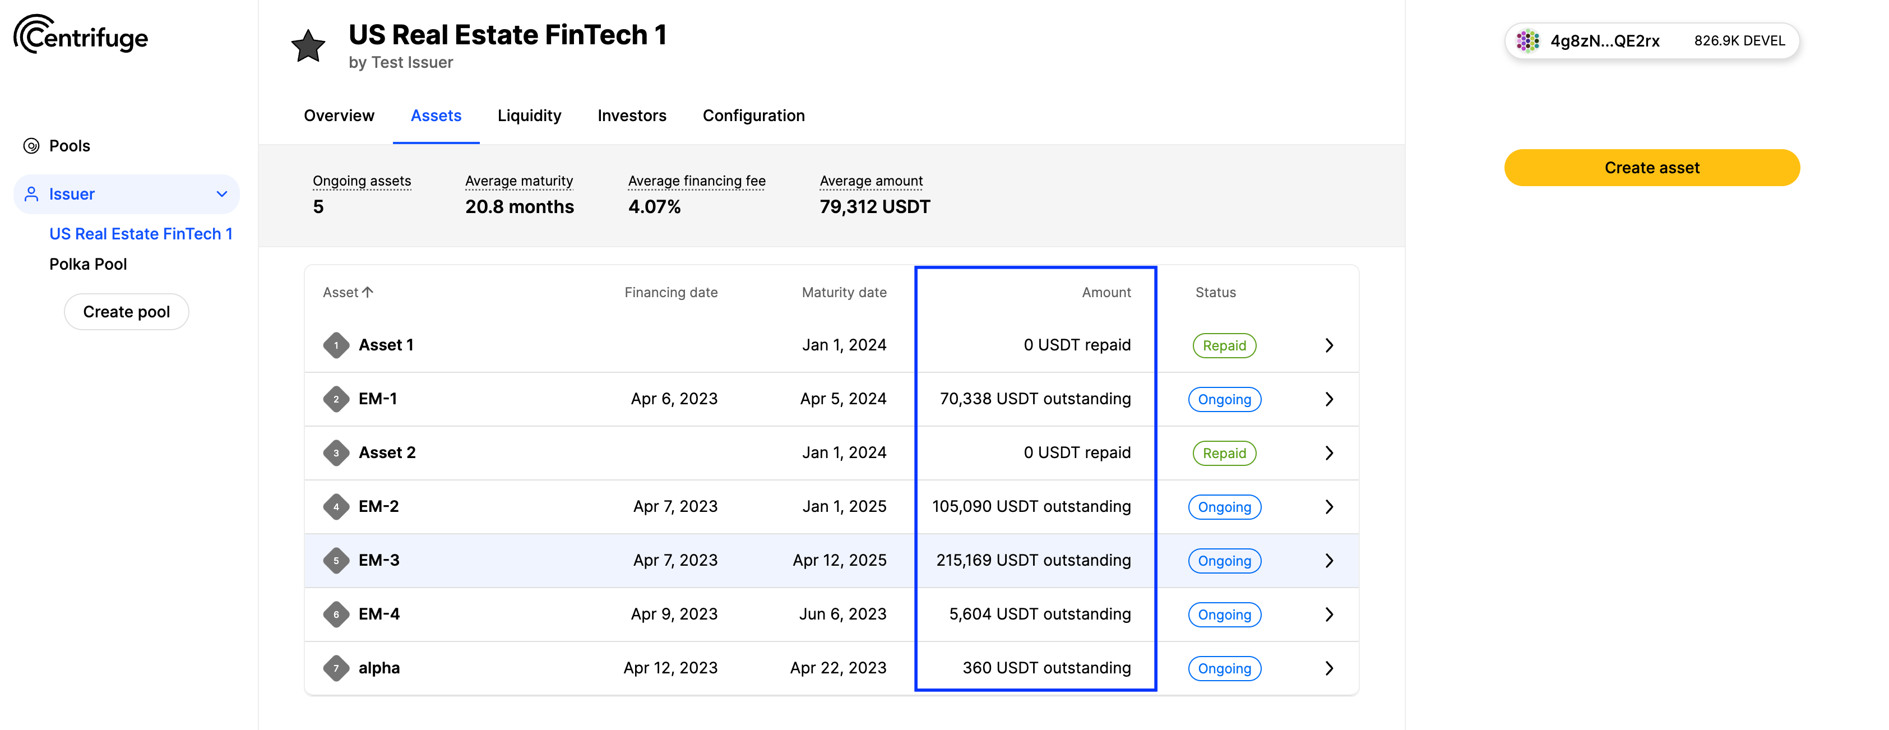The width and height of the screenshot is (1889, 730).
Task: Click the numbered badge beside Asset 1
Action: pos(336,345)
